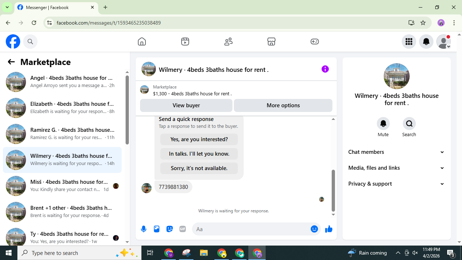Open conversation information purple icon
This screenshot has height=260, width=462.
pos(325,69)
